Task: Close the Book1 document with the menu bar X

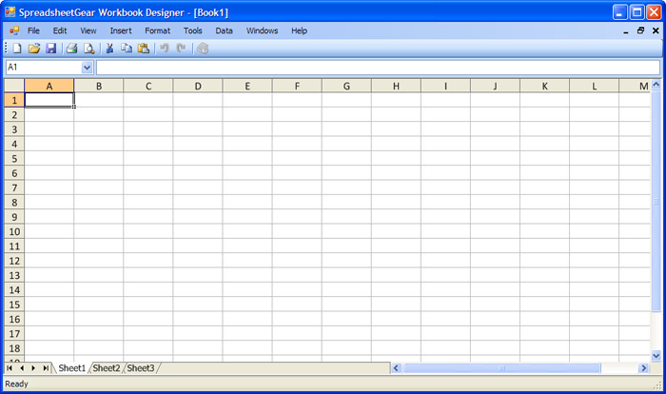Action: tap(656, 30)
